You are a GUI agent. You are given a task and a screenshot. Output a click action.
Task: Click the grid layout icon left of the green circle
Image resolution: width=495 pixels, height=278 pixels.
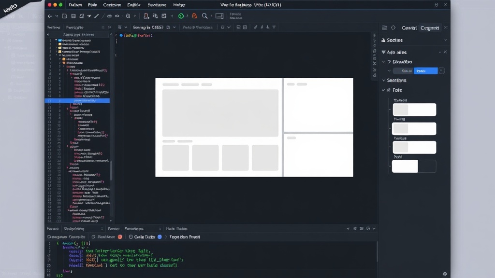point(164,16)
